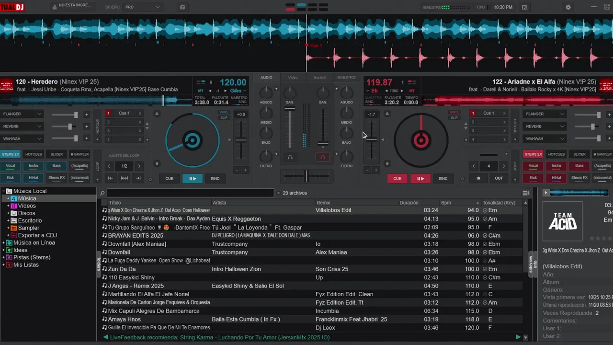Expand Pistas (Stems) tree node
The image size is (613, 345).
tap(4, 258)
